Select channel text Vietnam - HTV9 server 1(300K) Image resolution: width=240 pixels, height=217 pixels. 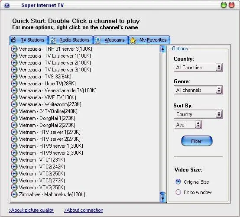(x=51, y=146)
